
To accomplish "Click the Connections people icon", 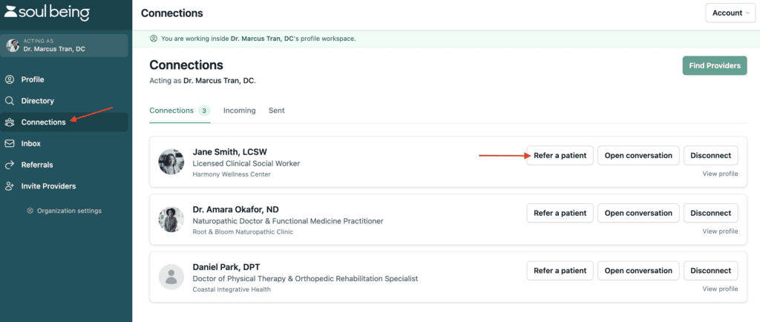I will click(9, 122).
